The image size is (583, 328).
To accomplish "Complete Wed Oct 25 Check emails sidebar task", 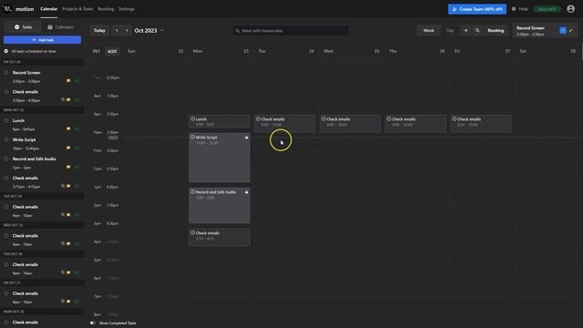I will (x=6, y=236).
